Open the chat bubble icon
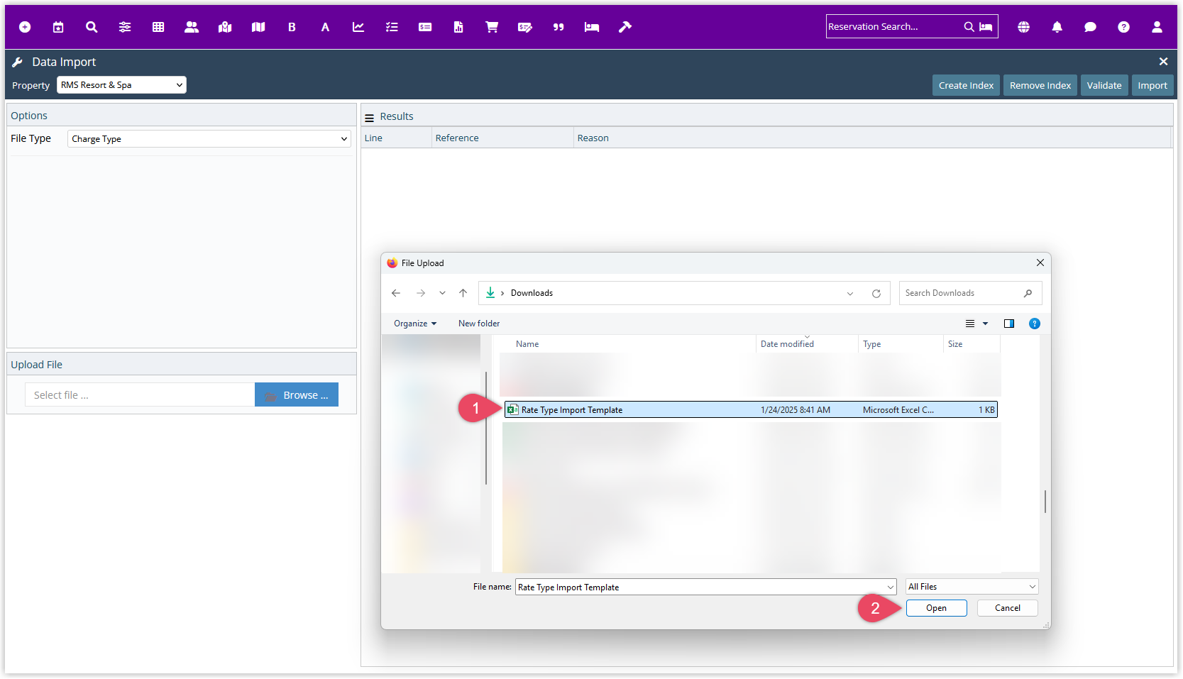This screenshot has width=1183, height=679. (x=1090, y=27)
